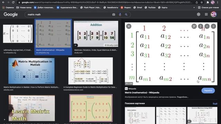Click the Google logo
Image resolution: width=221 pixels, height=124 pixels.
[11, 14]
